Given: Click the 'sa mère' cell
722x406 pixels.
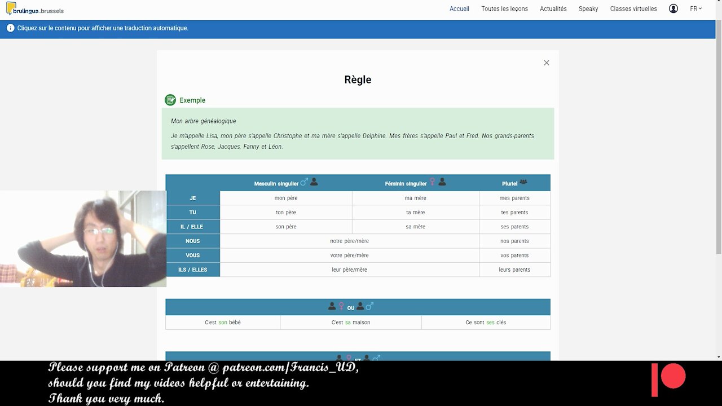Looking at the screenshot, I should pos(416,227).
